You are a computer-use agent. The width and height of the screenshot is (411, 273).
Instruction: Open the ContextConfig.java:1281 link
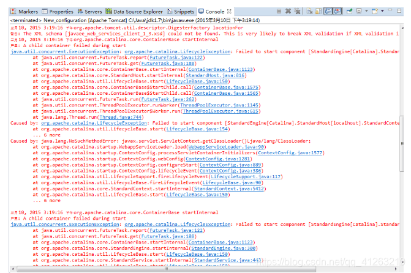218,159
